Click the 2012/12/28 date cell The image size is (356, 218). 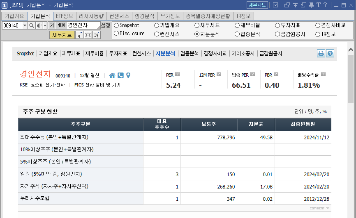point(303,199)
